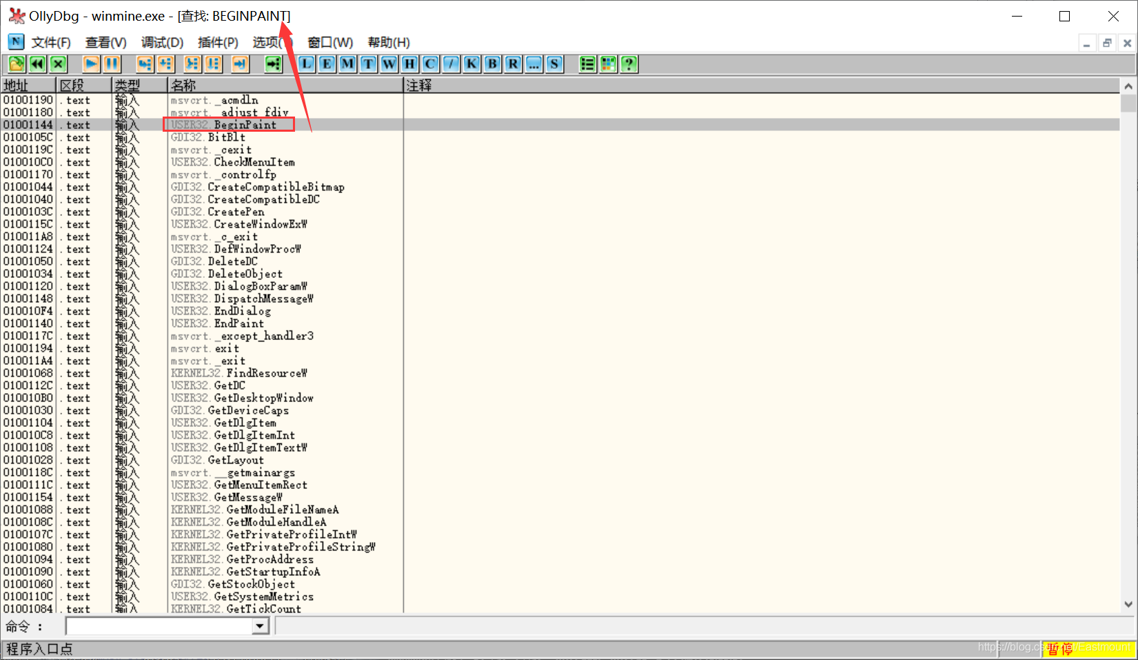The width and height of the screenshot is (1138, 660).
Task: Click the green Help question mark icon
Action: tap(629, 64)
